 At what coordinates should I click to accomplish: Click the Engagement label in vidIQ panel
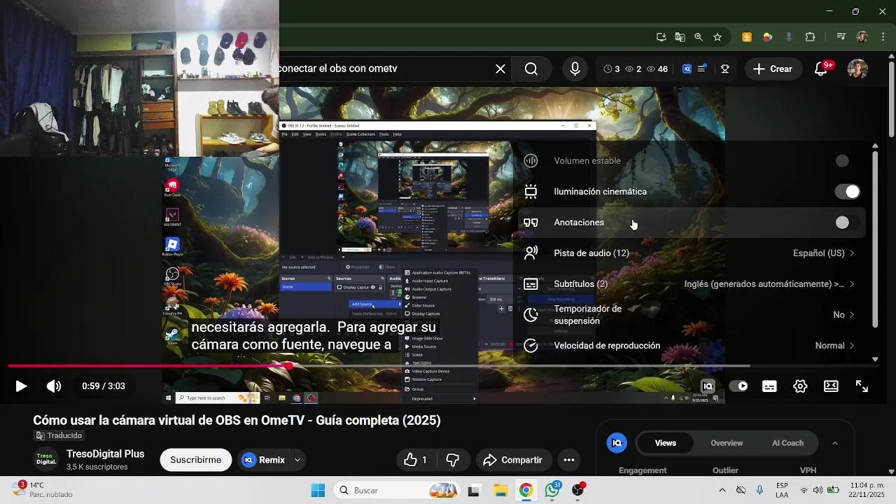tap(643, 470)
